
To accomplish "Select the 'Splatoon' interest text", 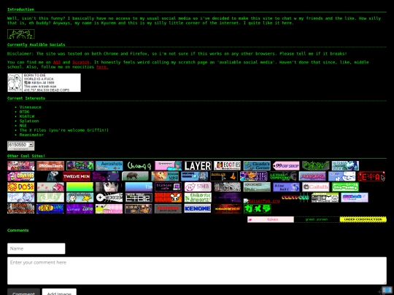I will [29, 121].
